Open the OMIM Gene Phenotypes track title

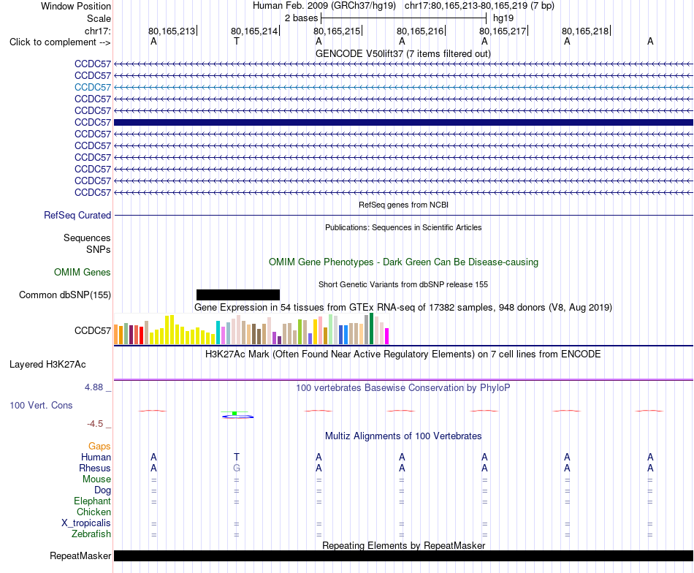(403, 262)
